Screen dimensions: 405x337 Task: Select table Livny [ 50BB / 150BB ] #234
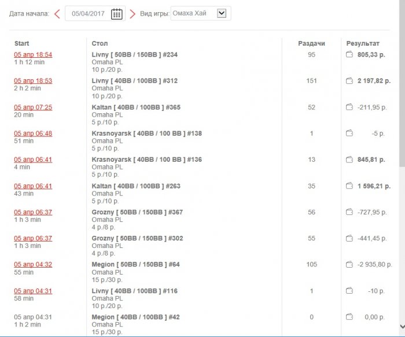[x=135, y=54]
